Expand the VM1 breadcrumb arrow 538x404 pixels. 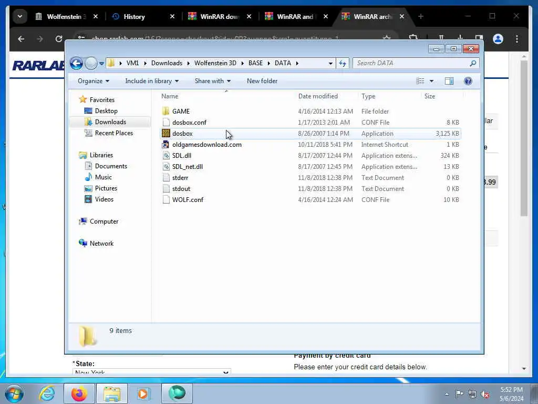(x=145, y=63)
